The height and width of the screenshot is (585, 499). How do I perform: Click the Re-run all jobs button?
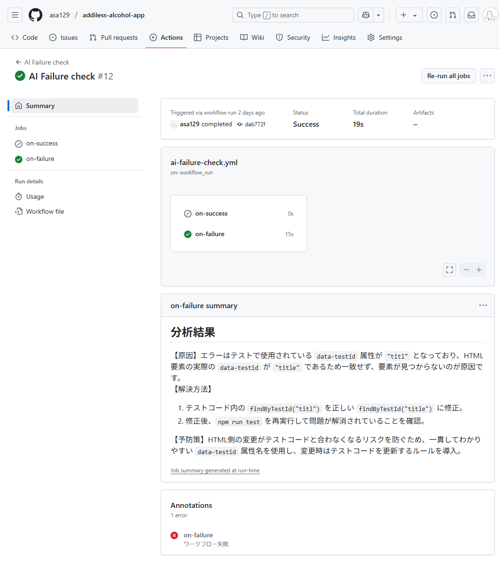click(449, 76)
